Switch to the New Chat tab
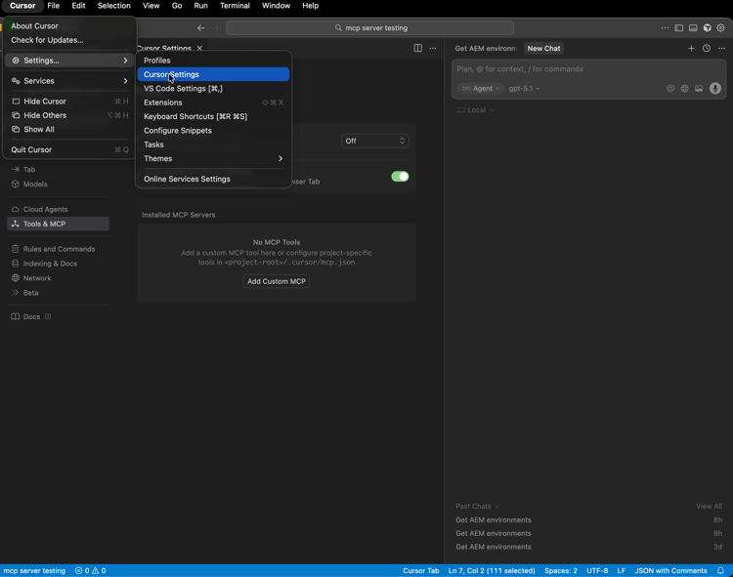Image resolution: width=733 pixels, height=577 pixels. (543, 49)
